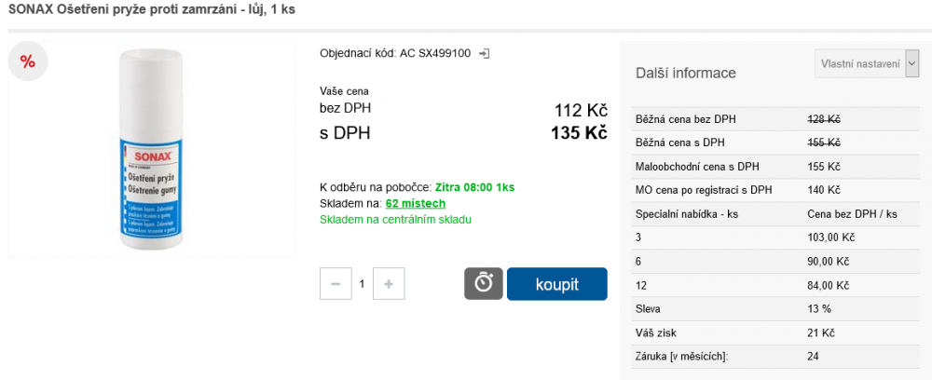932x380 pixels.
Task: Click the order code AC SX499100 text
Action: [435, 53]
